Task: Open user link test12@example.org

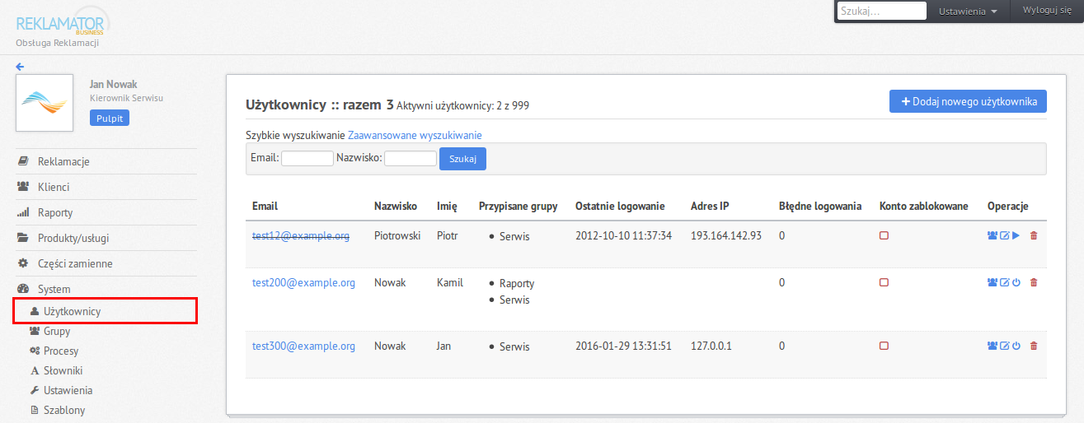Action: point(301,235)
